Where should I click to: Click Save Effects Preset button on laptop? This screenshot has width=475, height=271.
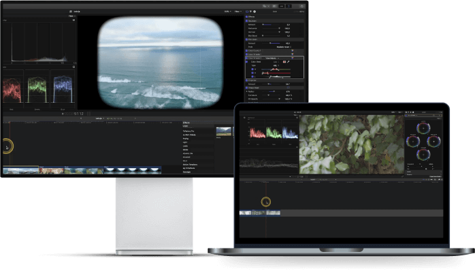(x=435, y=176)
